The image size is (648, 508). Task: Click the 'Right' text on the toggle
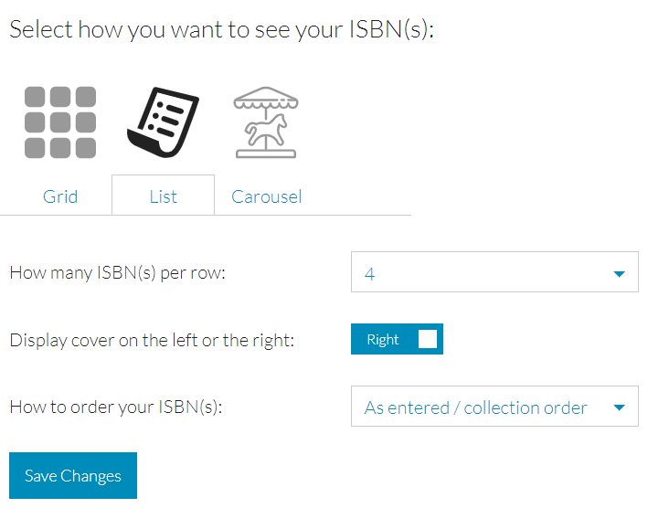383,340
